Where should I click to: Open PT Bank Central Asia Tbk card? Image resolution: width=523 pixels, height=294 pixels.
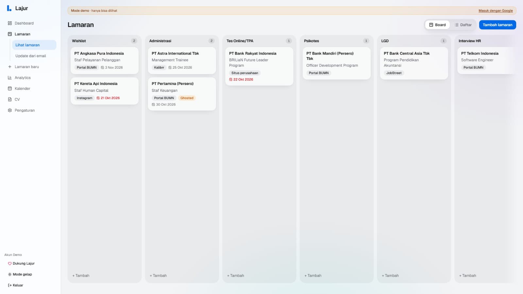click(414, 63)
